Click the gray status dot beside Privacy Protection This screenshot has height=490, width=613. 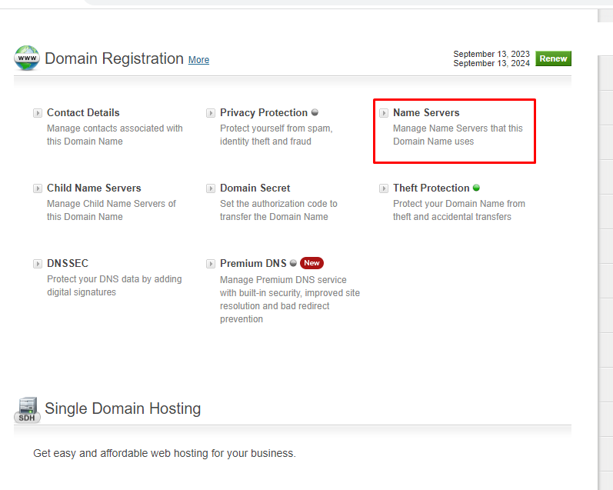point(315,112)
